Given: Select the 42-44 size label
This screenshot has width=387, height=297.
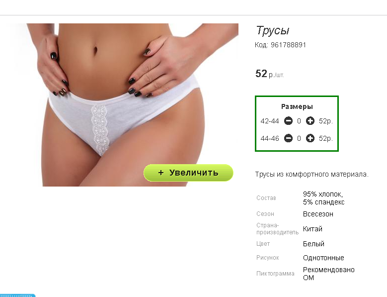Looking at the screenshot, I should click(x=270, y=121).
